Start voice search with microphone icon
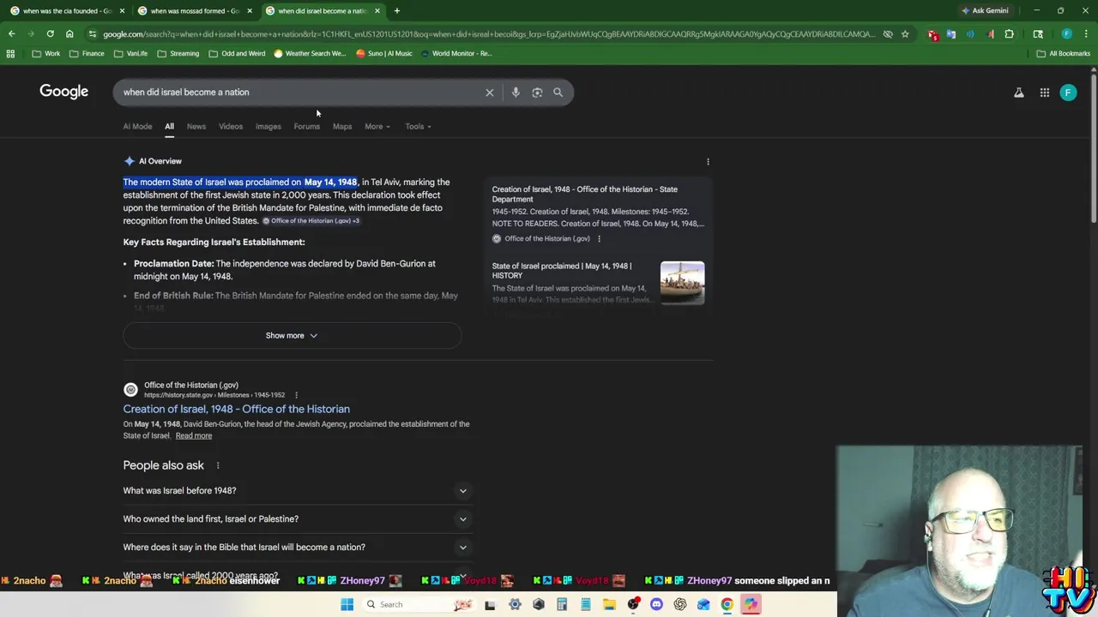This screenshot has height=617, width=1098. pyautogui.click(x=516, y=93)
